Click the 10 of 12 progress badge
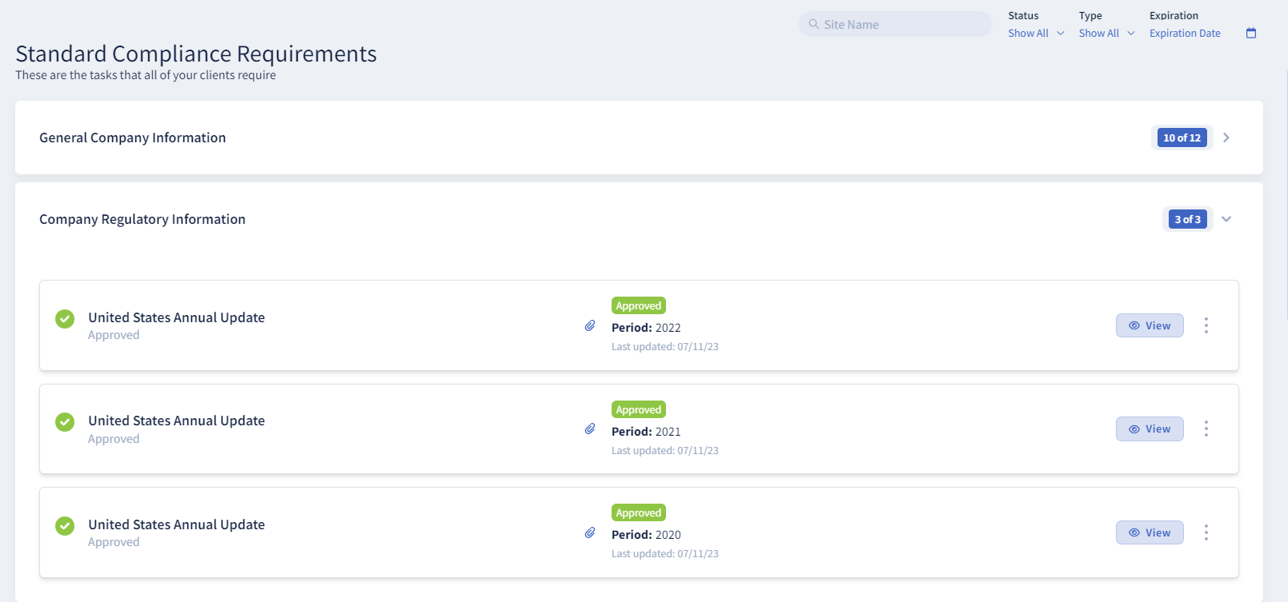The height and width of the screenshot is (602, 1288). tap(1182, 138)
